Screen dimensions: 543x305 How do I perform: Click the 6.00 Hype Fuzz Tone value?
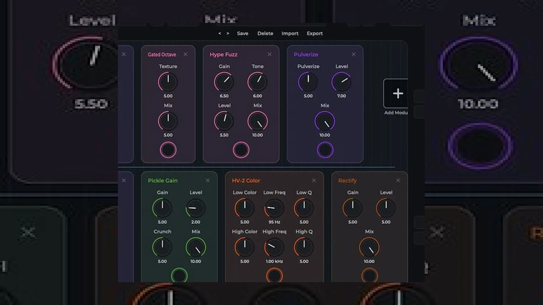(x=257, y=96)
